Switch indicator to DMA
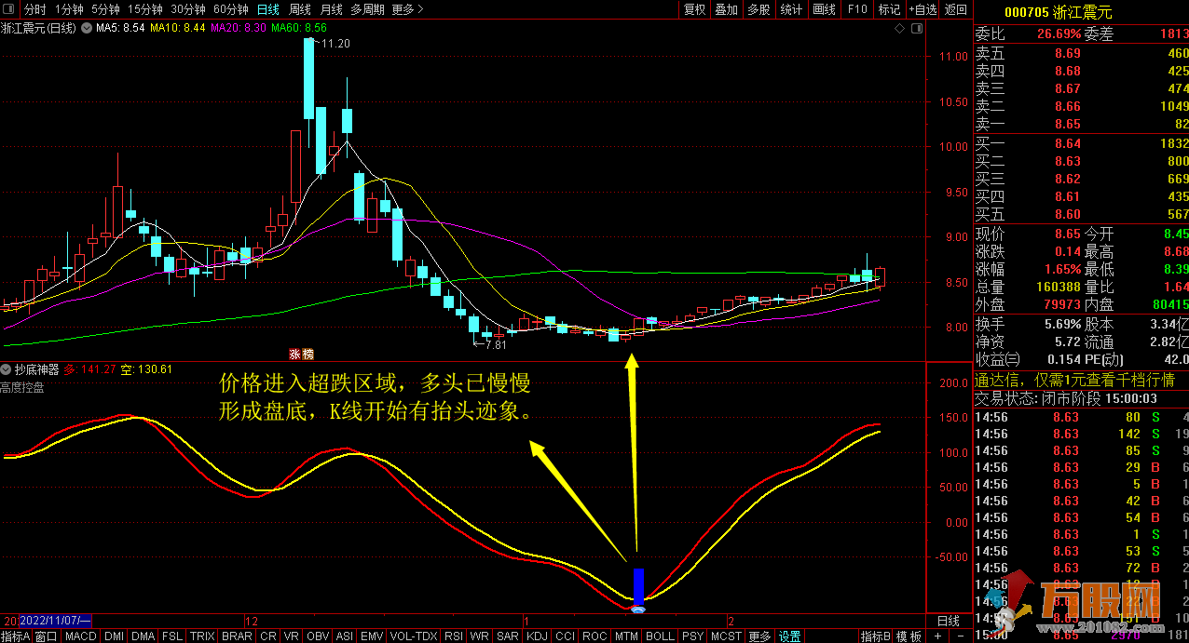The width and height of the screenshot is (1189, 643). point(143,636)
